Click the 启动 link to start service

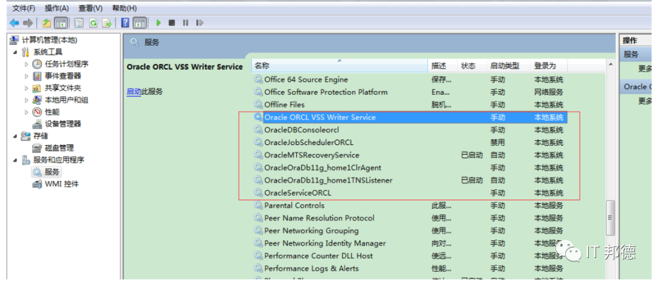point(134,92)
